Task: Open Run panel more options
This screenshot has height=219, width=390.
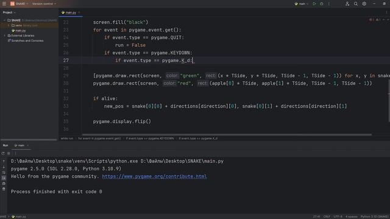Action: pyautogui.click(x=15, y=153)
